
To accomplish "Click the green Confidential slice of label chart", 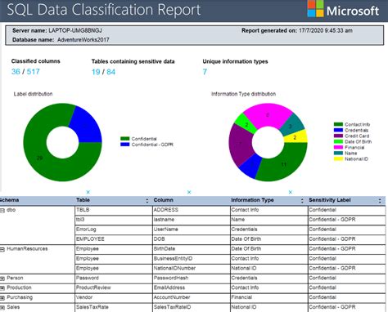I will click(39, 158).
